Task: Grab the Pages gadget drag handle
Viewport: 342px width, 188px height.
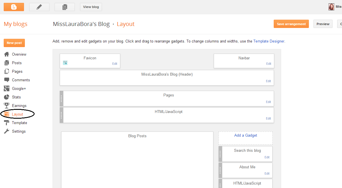Action: [x=61, y=99]
